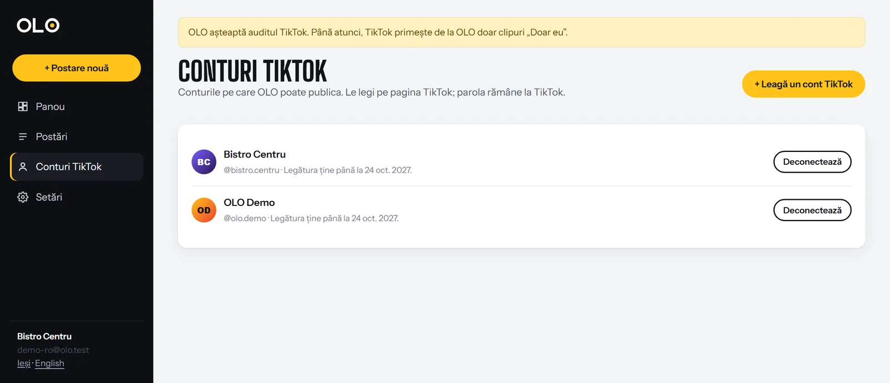This screenshot has width=890, height=383.
Task: Go to Postări in the sidebar
Action: click(x=77, y=136)
